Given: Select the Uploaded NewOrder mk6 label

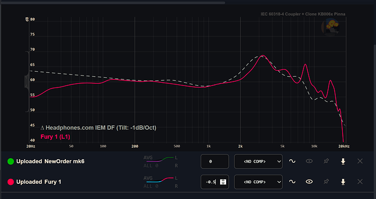Looking at the screenshot, I should tap(50, 161).
